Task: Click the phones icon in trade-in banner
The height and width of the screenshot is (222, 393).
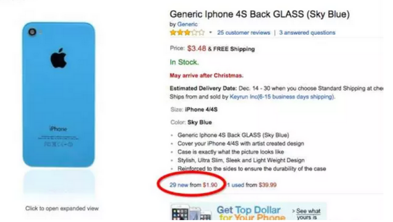Action: 191,213
